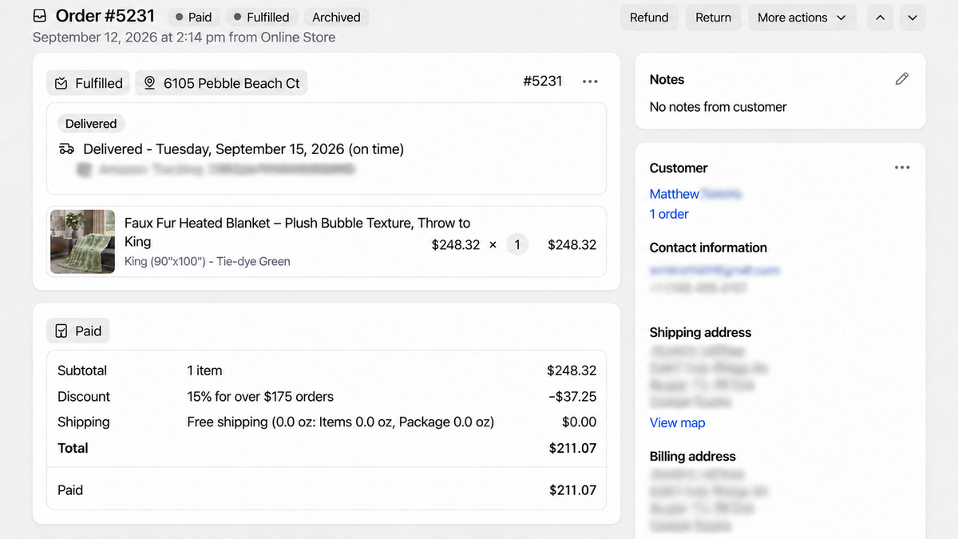958x539 pixels.
Task: Open the blanket product thumbnail
Action: click(x=82, y=242)
